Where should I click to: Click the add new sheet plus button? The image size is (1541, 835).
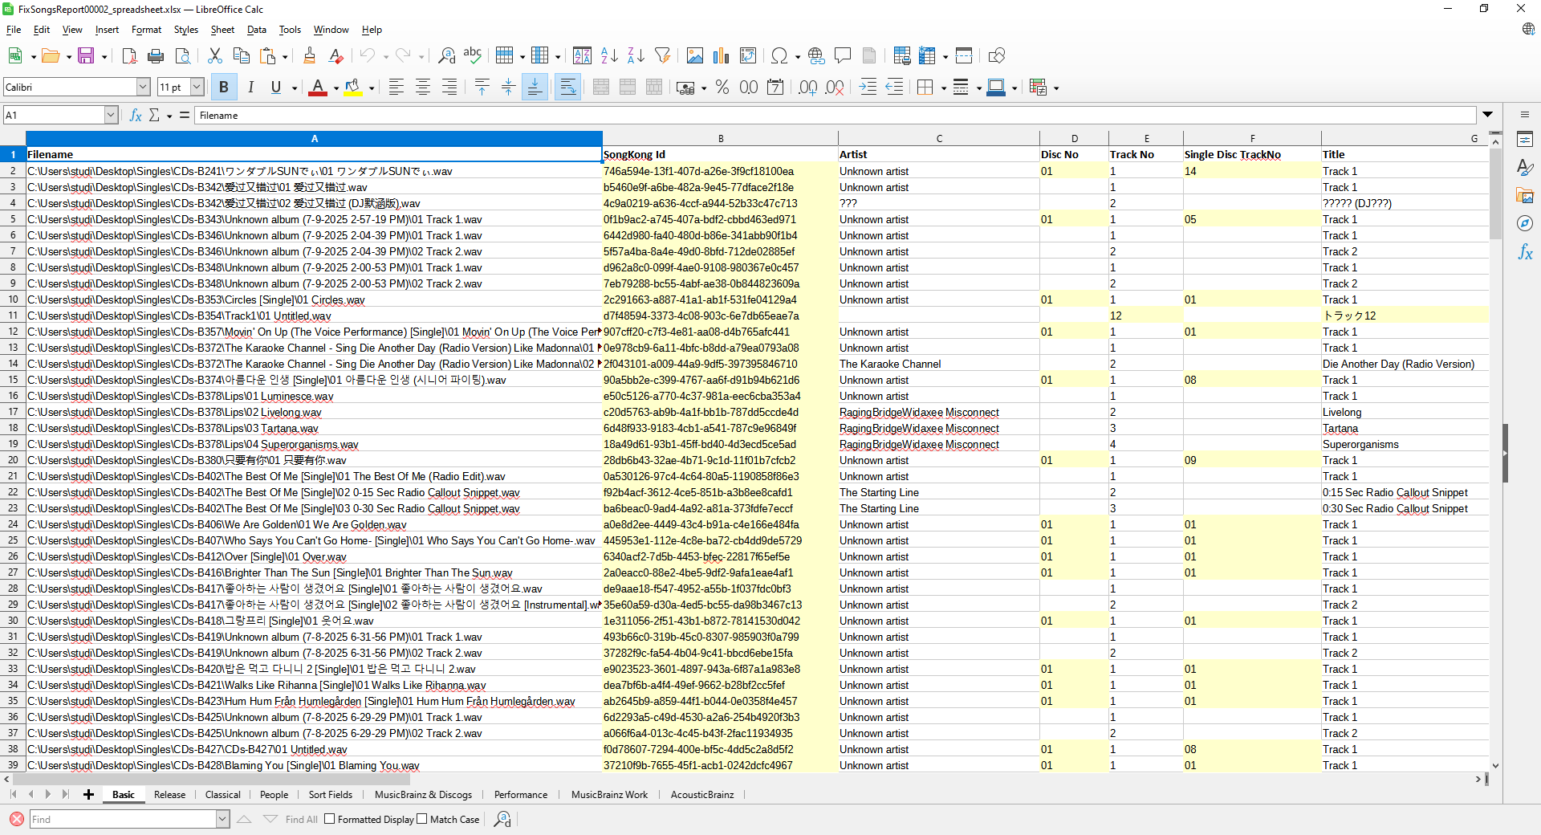point(88,795)
